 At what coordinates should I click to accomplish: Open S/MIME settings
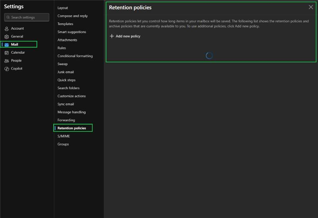click(64, 136)
